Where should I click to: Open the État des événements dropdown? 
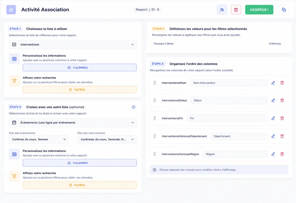click(x=39, y=139)
